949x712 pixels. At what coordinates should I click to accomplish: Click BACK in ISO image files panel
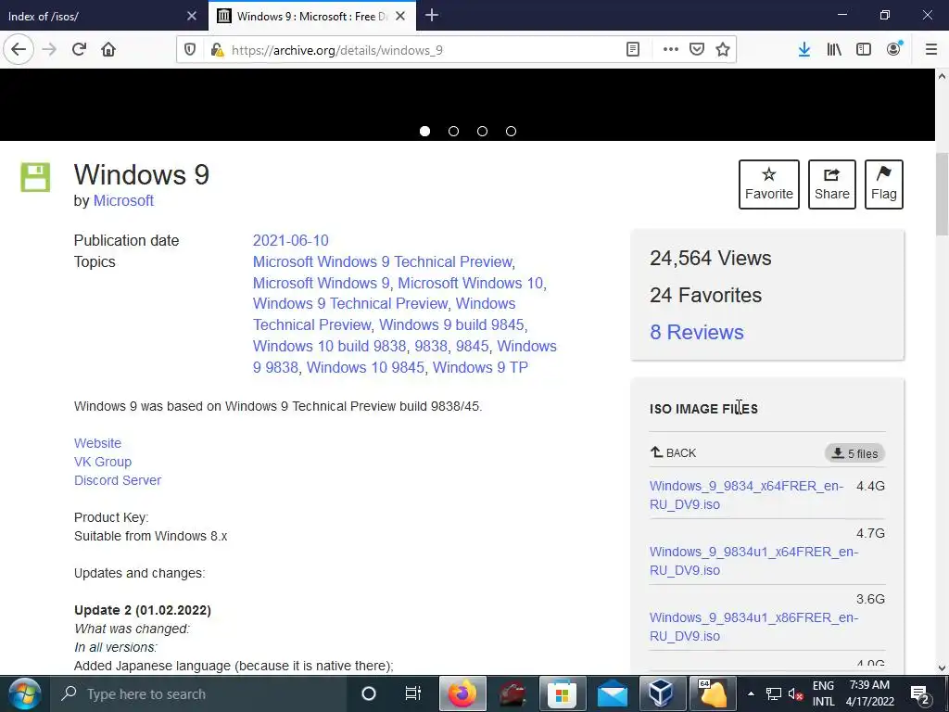tap(673, 452)
